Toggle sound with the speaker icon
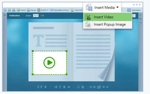This screenshot has height=94, width=150. tap(69, 87)
